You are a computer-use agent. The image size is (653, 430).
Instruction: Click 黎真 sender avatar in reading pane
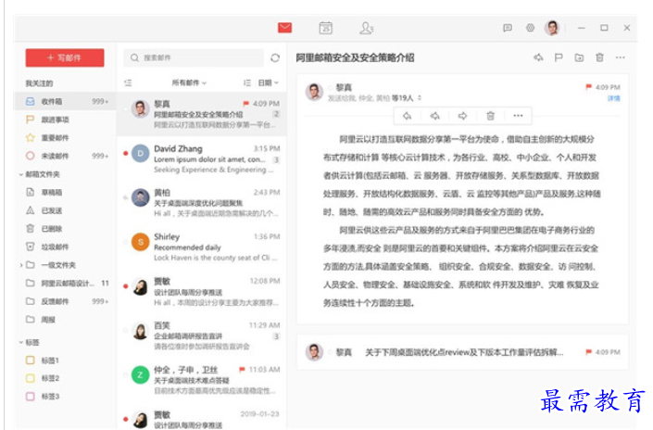(314, 91)
